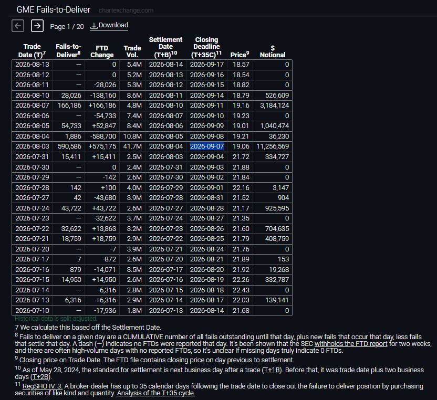
Task: Click price 22.26 cell
Action: tap(241, 280)
